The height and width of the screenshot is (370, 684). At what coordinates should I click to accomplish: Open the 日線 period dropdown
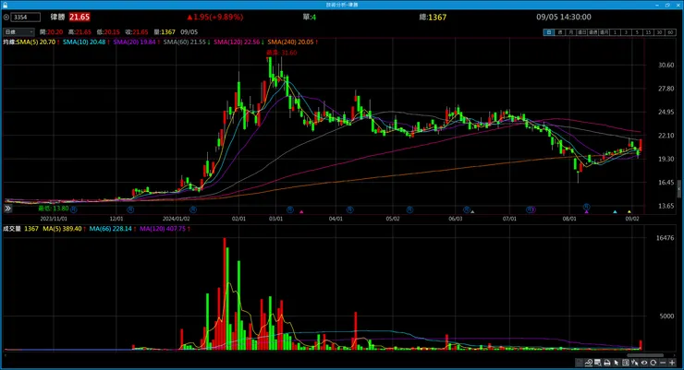coord(18,31)
